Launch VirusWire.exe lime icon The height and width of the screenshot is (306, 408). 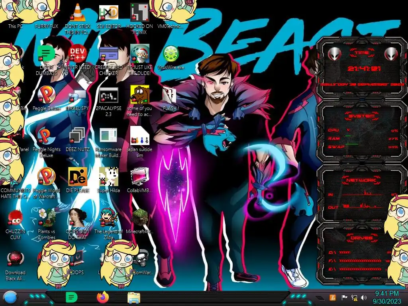tap(171, 54)
